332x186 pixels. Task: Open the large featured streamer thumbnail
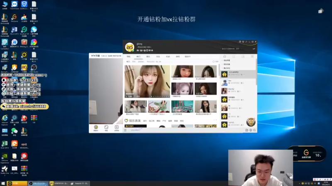click(x=147, y=81)
